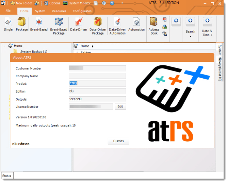Click Edit next to License Number
Image resolution: width=228 pixels, height=183 pixels.
[120, 106]
